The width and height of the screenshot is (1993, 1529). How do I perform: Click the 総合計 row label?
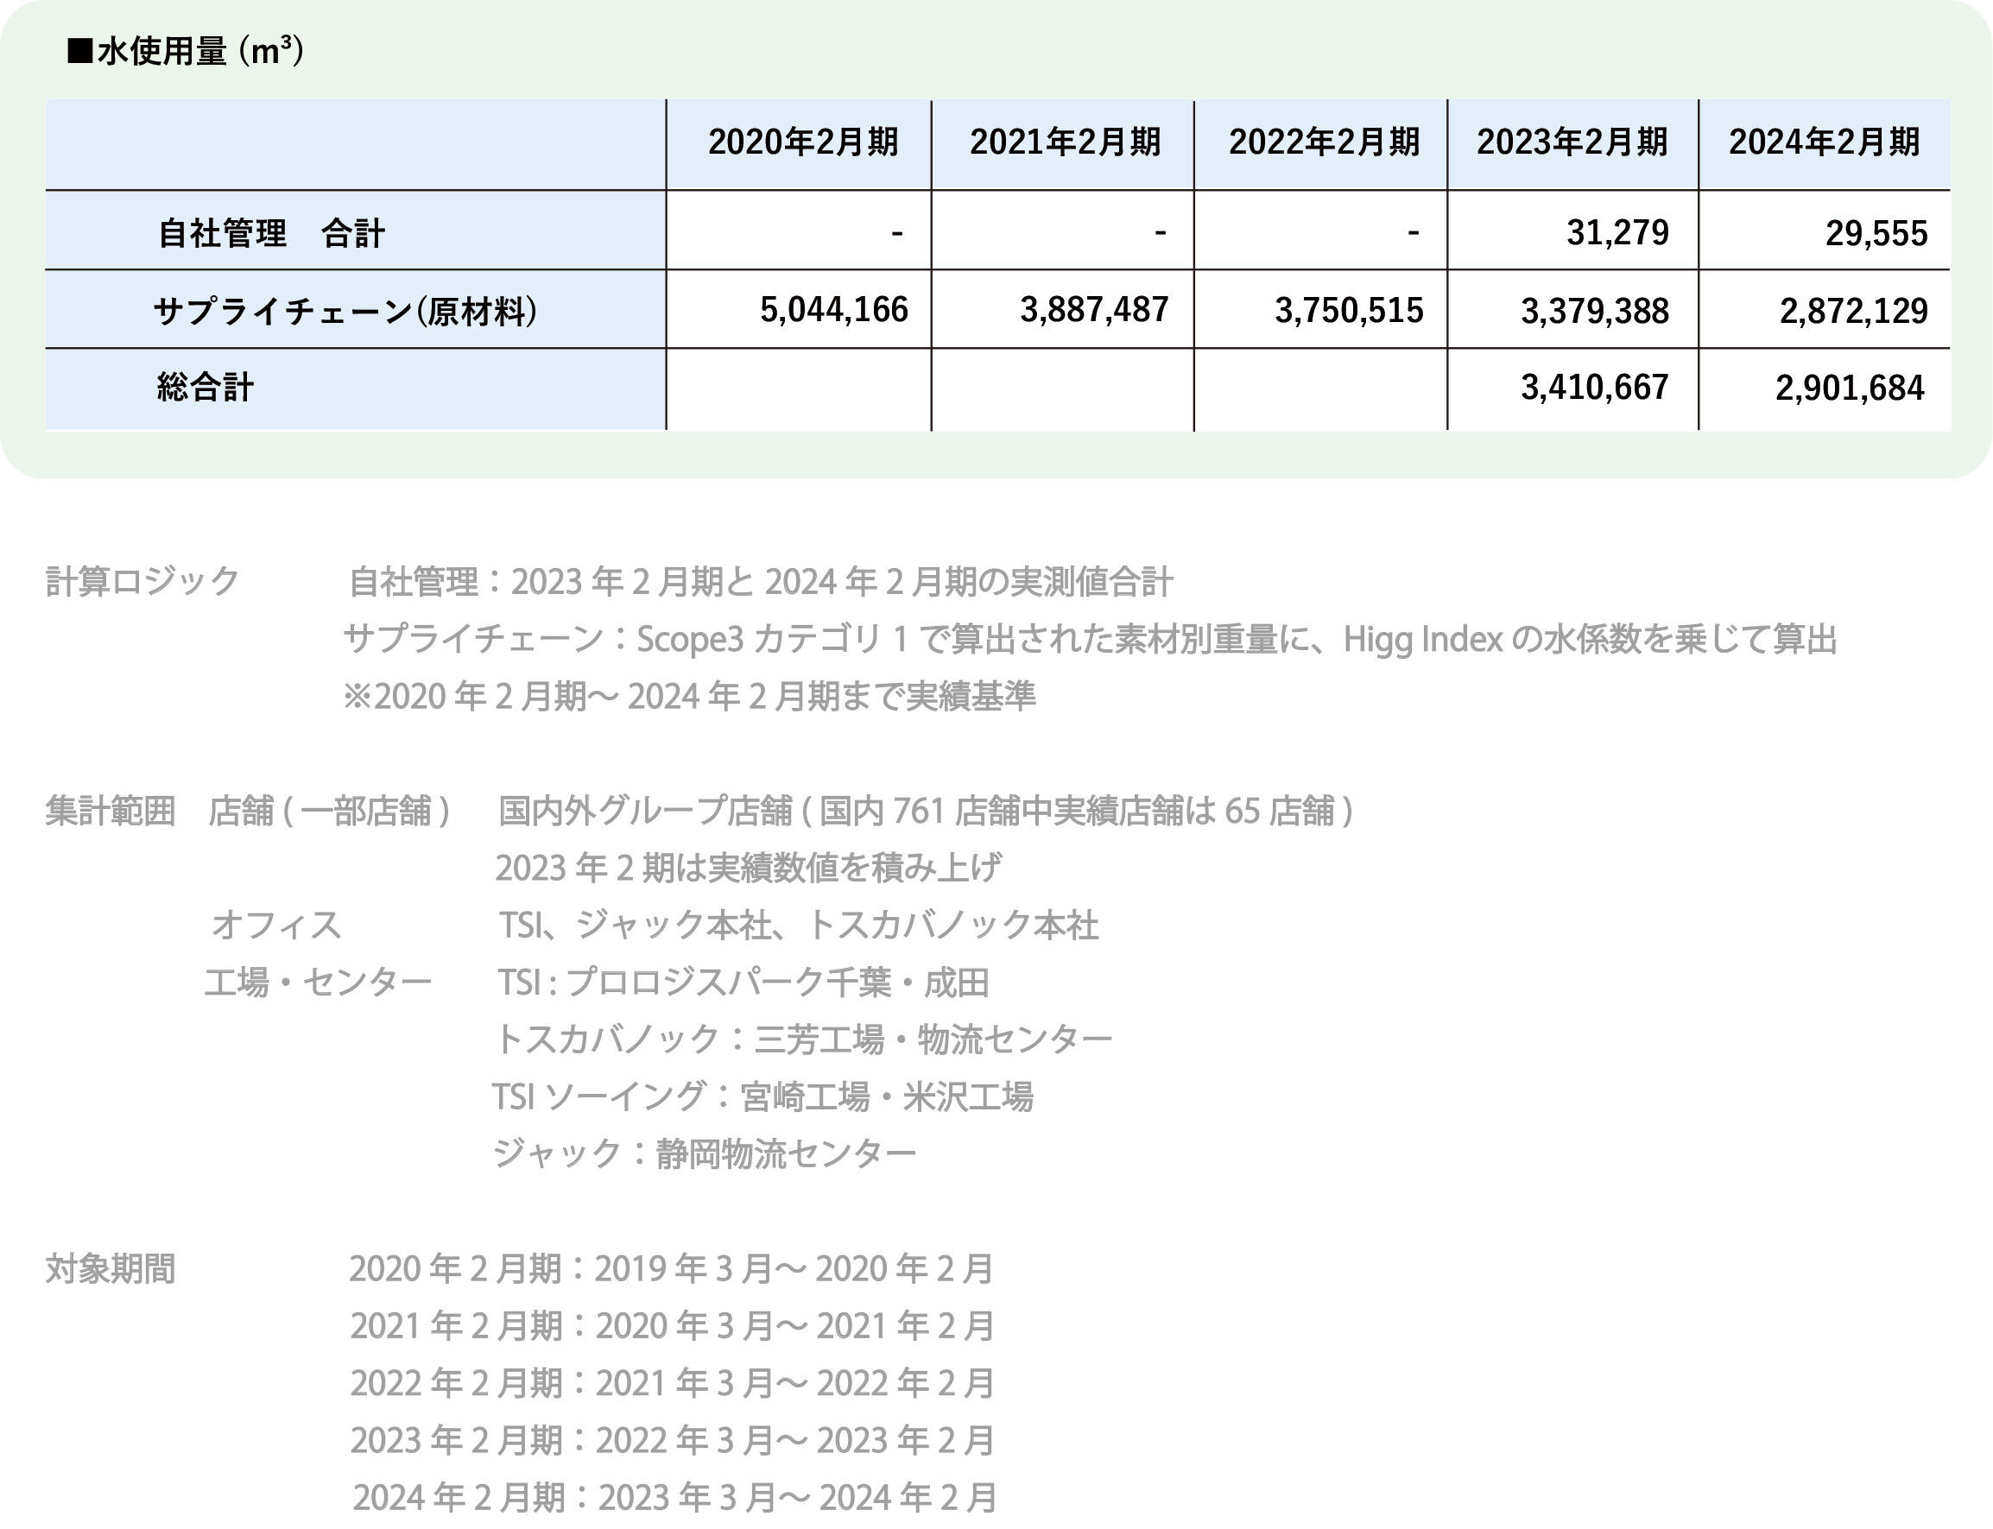pos(205,388)
